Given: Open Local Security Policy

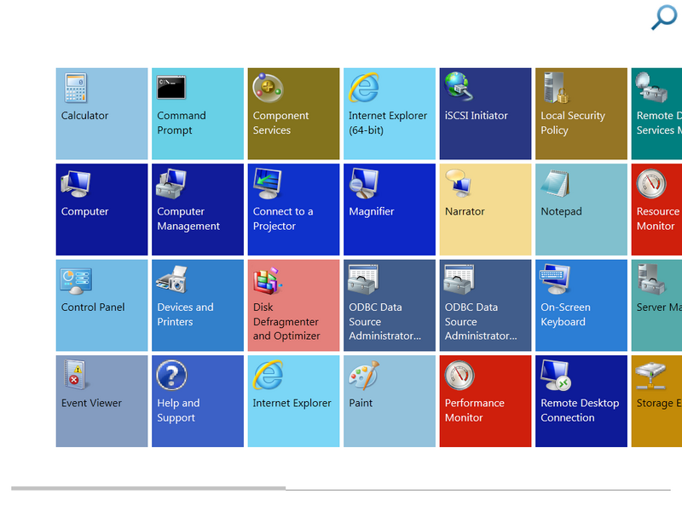Looking at the screenshot, I should pyautogui.click(x=581, y=114).
